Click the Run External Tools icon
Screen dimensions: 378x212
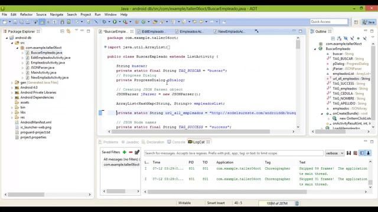(125, 22)
